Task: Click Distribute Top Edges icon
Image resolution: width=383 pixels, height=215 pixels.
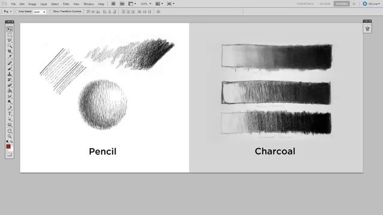Action: (x=123, y=11)
